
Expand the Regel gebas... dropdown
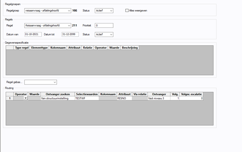click(x=40, y=82)
